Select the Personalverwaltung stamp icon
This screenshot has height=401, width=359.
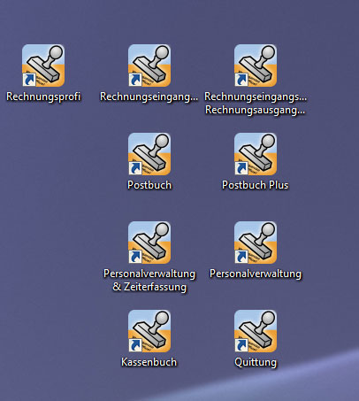point(256,243)
